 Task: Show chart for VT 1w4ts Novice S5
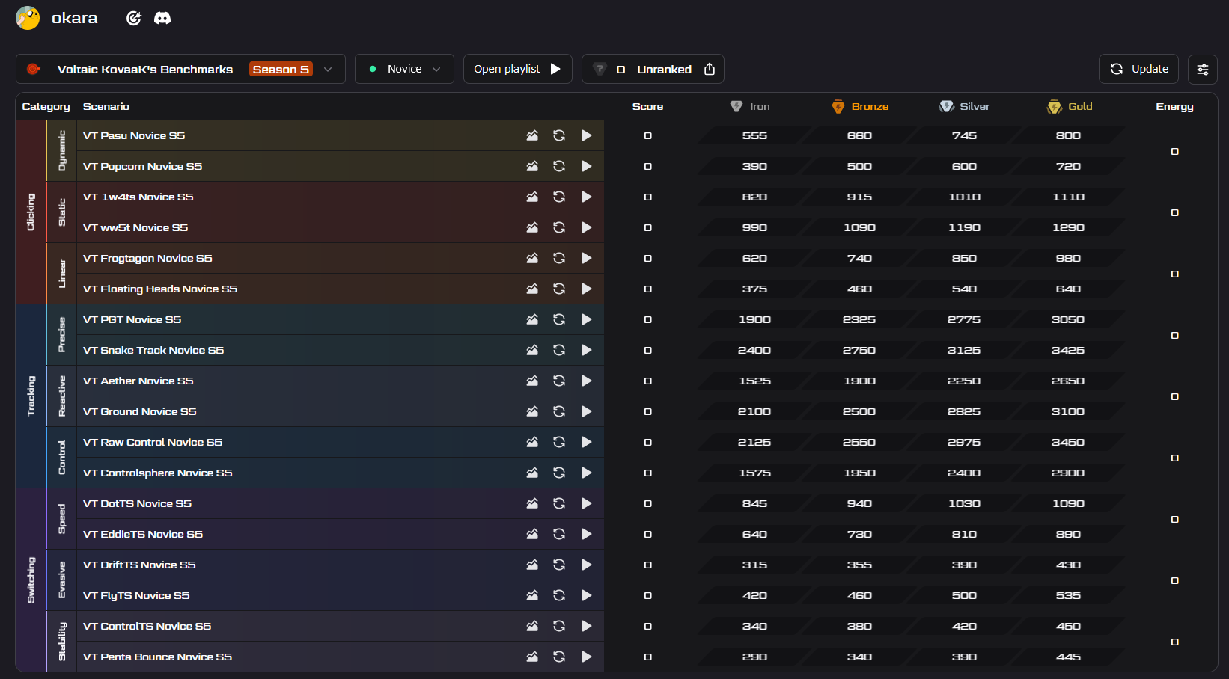pyautogui.click(x=532, y=197)
